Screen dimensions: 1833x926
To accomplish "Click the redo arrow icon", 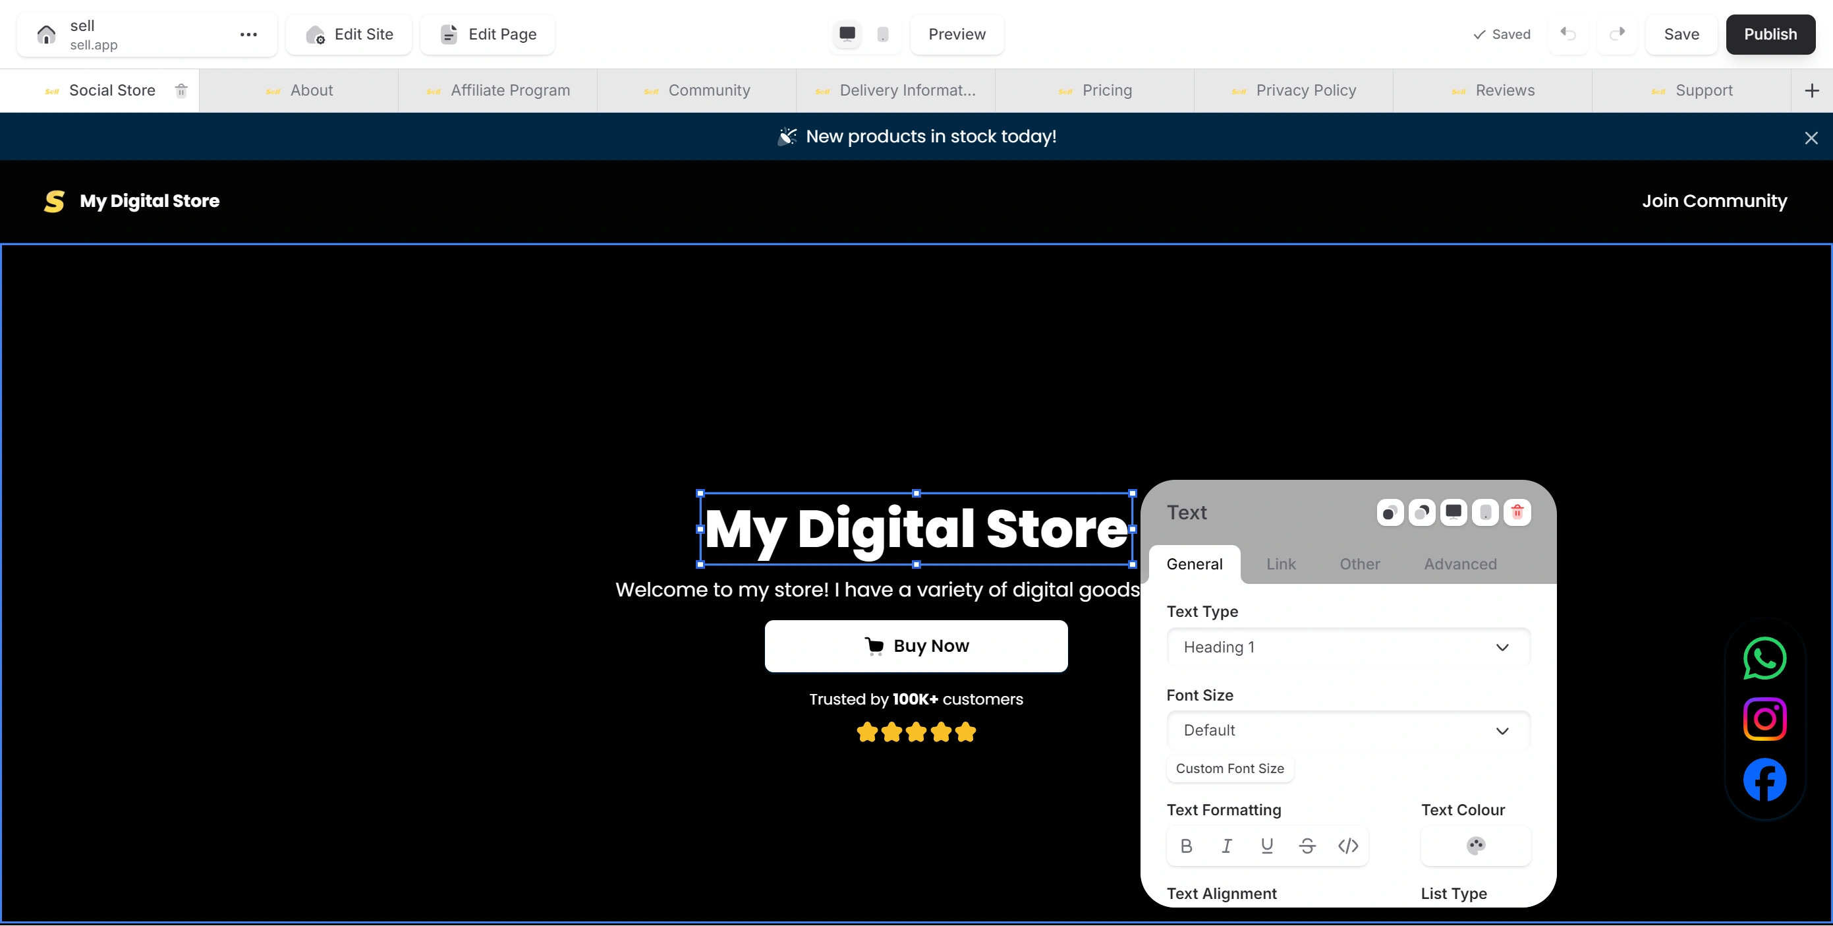I will (x=1617, y=34).
